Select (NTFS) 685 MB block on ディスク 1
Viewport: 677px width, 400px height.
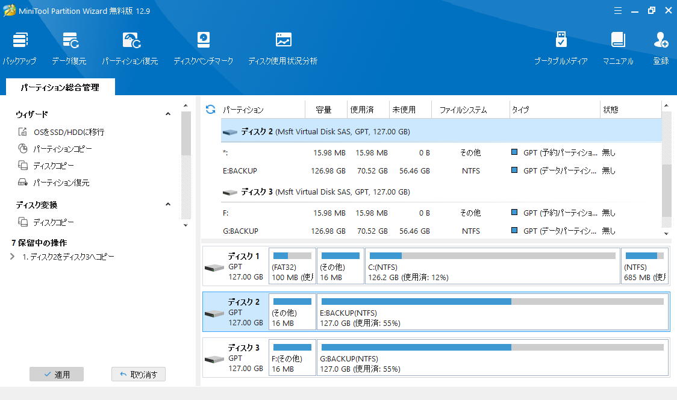tap(644, 266)
